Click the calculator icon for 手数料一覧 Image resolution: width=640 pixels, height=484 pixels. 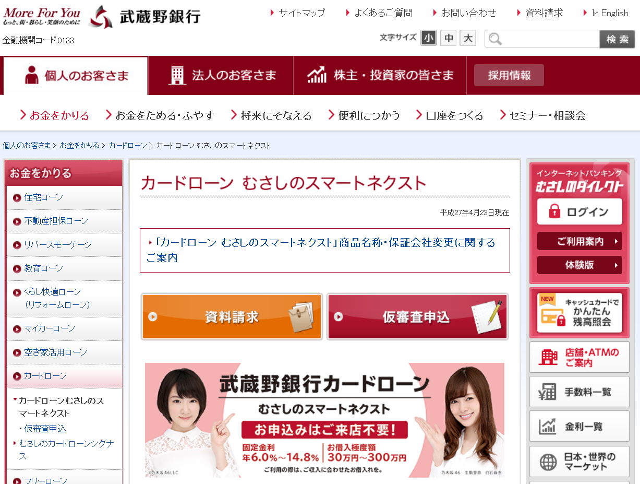(x=548, y=392)
